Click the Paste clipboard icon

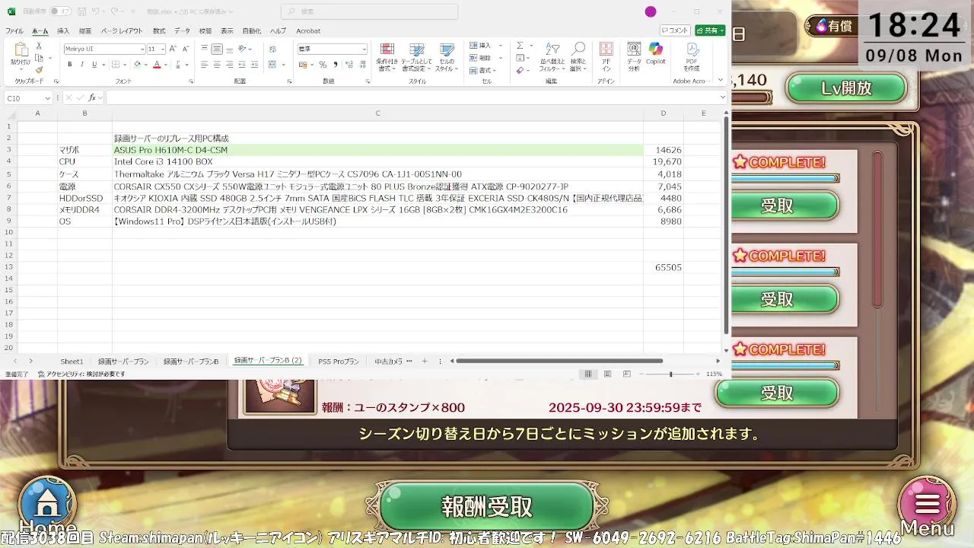coord(21,51)
